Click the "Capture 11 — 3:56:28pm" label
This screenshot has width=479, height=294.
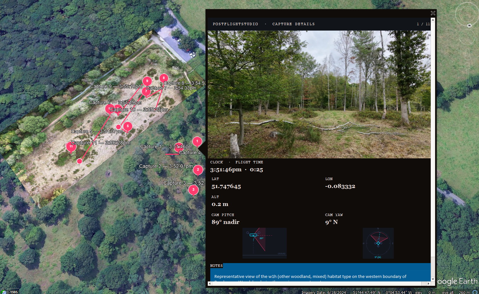coord(101,143)
